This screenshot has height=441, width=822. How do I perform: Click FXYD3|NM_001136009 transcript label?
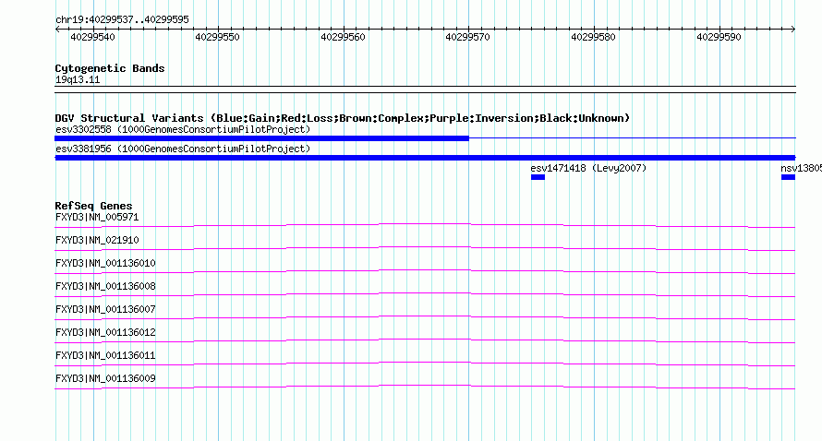[105, 378]
